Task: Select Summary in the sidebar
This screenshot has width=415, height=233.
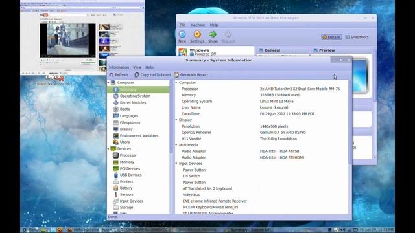Action: point(138,89)
